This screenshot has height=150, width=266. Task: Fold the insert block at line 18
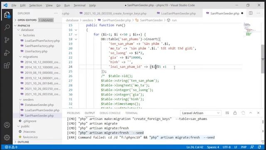click(x=76, y=39)
